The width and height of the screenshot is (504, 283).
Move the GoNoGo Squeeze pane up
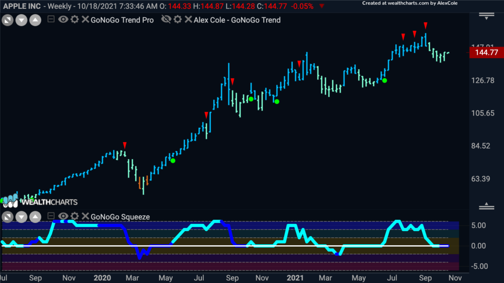pos(35,217)
